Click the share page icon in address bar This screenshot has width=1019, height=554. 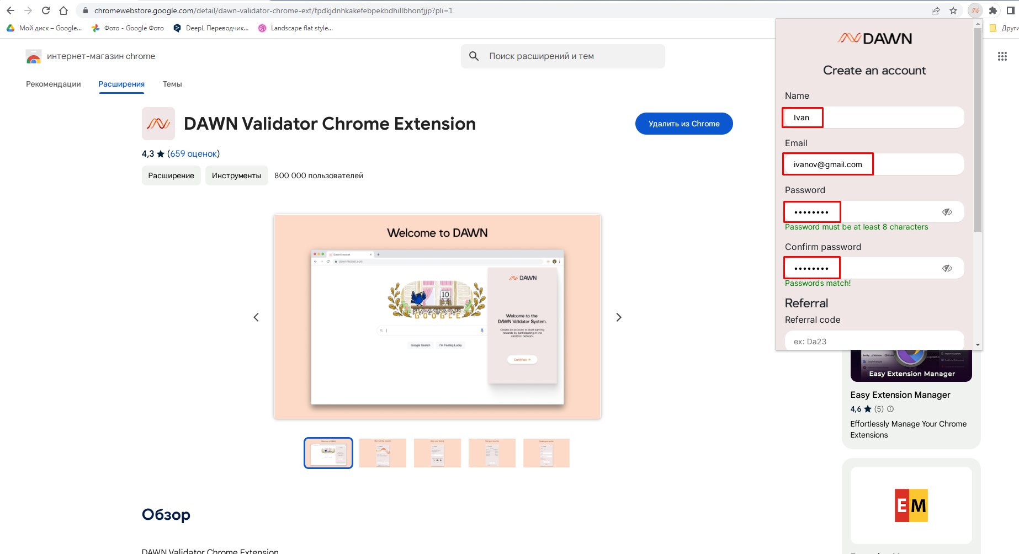click(936, 10)
